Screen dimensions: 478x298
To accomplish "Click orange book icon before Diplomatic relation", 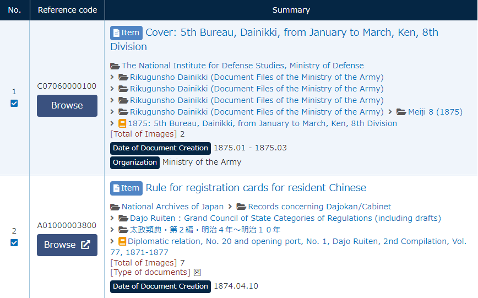I will pos(122,241).
